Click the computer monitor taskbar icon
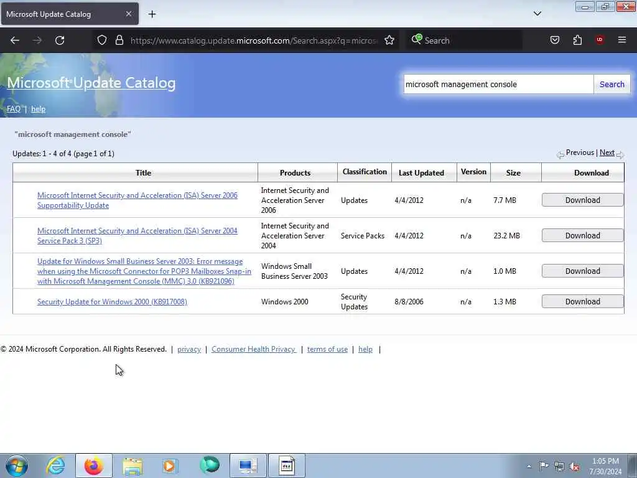Viewport: 637px width, 478px height. (248, 466)
